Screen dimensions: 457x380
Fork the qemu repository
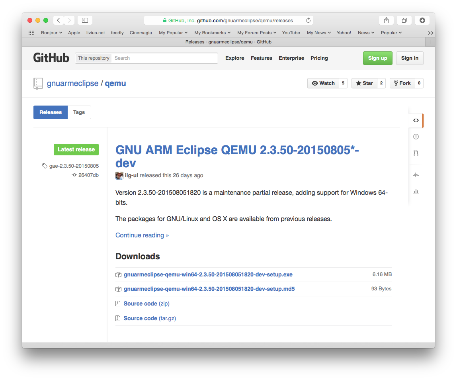402,83
